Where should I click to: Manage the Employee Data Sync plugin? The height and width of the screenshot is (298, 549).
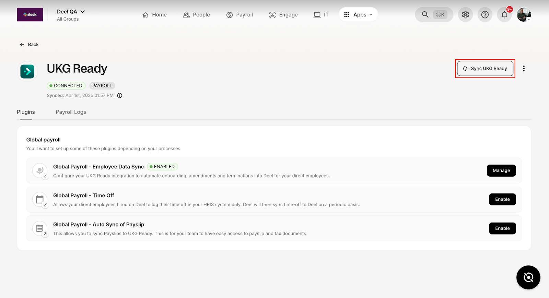pyautogui.click(x=501, y=171)
